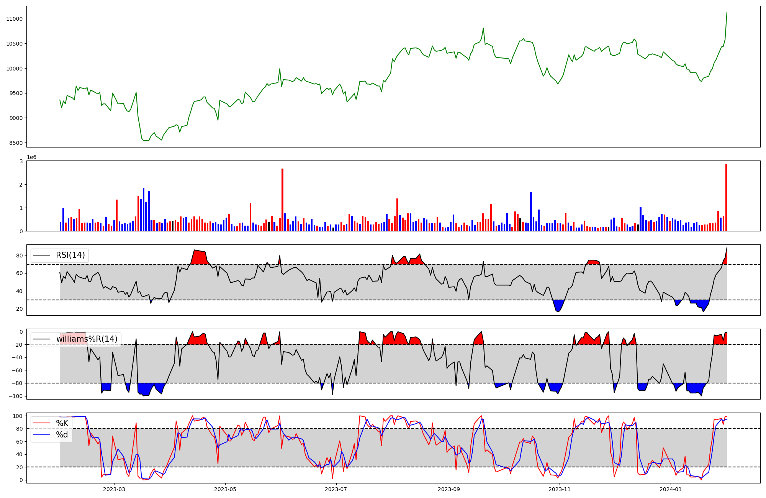Image resolution: width=766 pixels, height=498 pixels.
Task: Click the tallest blue volume bar in March 2023
Action: [x=144, y=209]
